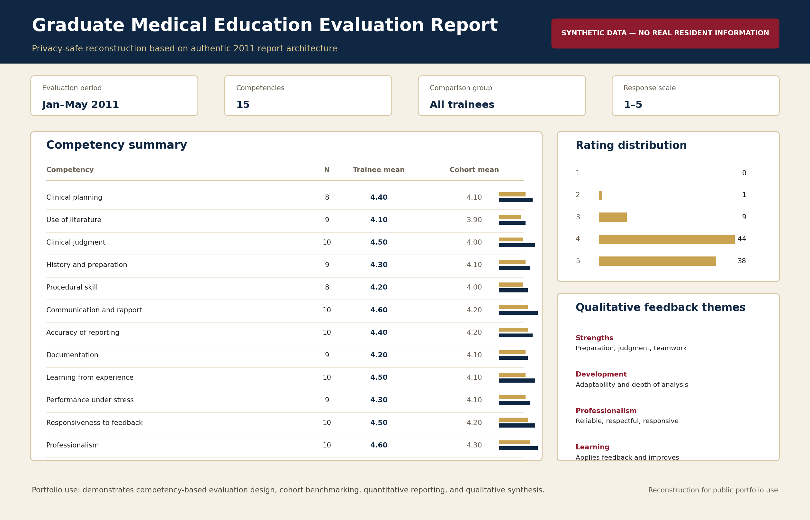
Task: Select the Competencies count card
Action: pos(308,96)
